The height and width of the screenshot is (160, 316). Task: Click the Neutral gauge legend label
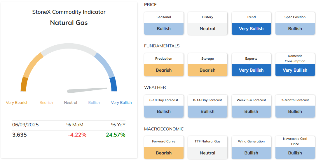pyautogui.click(x=71, y=103)
